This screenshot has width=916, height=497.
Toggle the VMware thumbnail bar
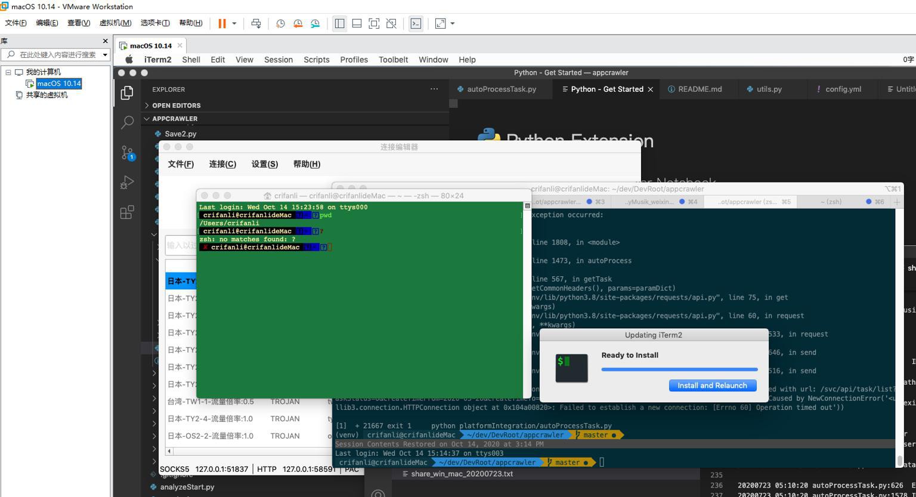(357, 23)
